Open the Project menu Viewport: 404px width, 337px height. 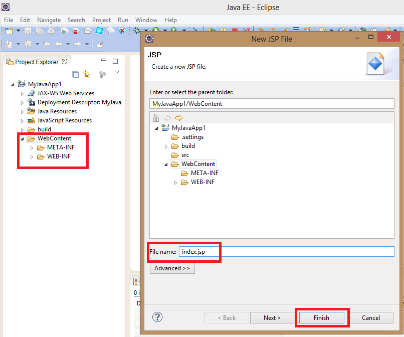(x=101, y=20)
